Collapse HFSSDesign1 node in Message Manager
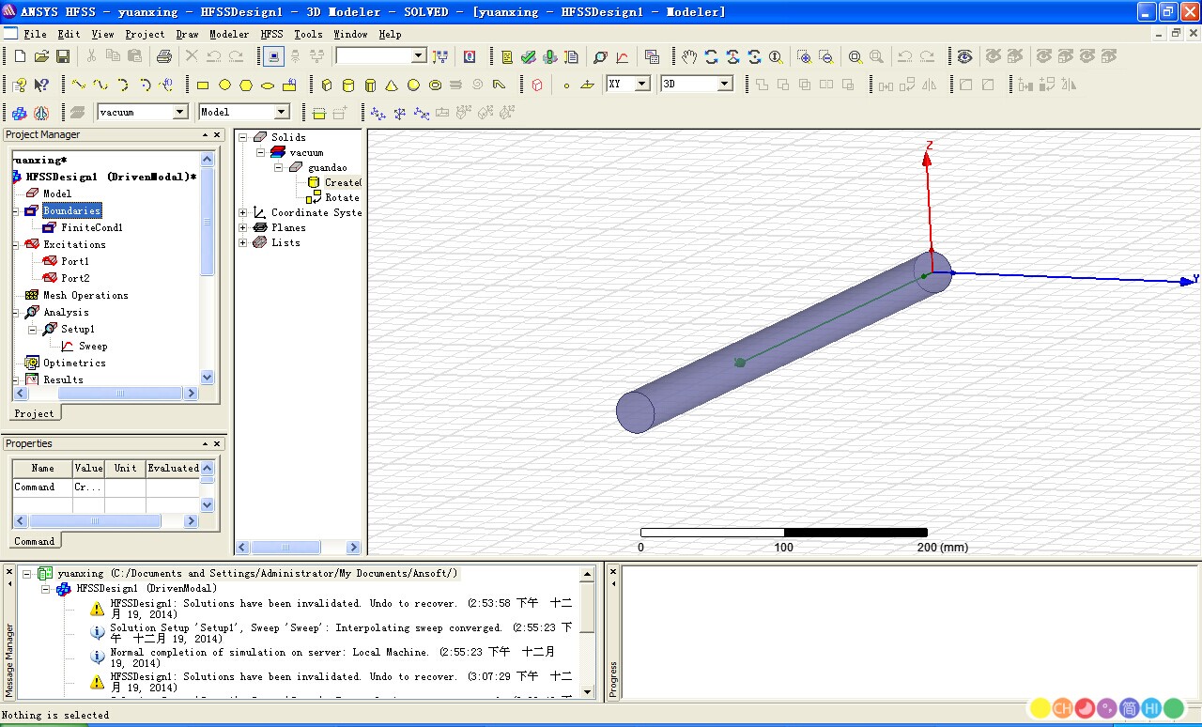The width and height of the screenshot is (1202, 727). tap(45, 588)
